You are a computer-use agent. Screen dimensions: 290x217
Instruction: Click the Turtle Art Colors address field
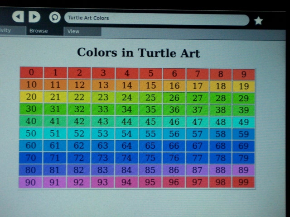[156, 19]
